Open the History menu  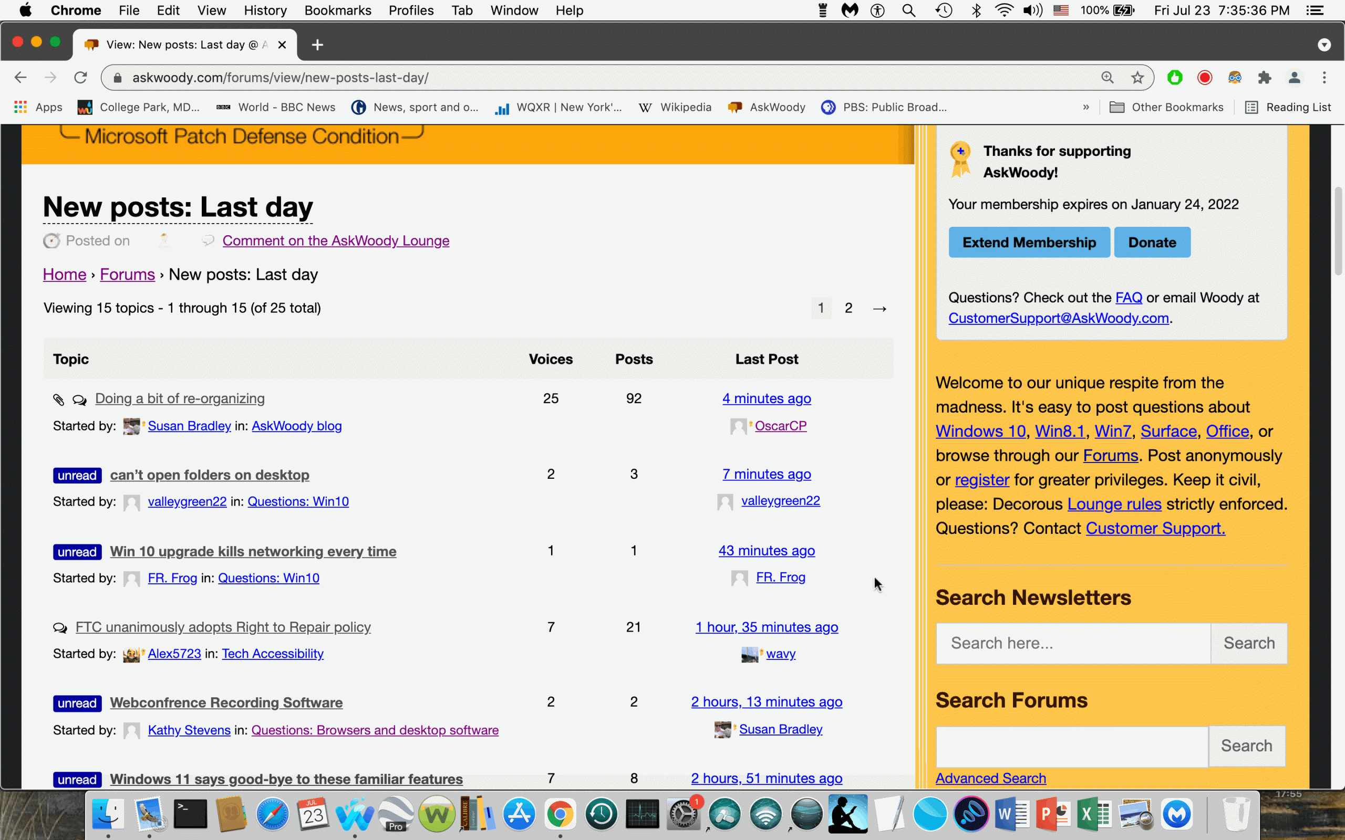tap(265, 10)
